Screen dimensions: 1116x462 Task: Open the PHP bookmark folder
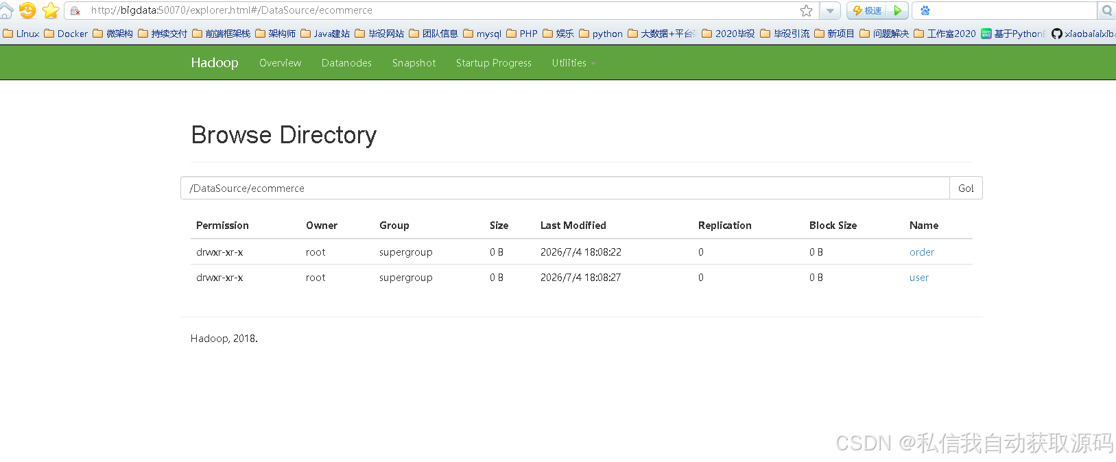[522, 34]
